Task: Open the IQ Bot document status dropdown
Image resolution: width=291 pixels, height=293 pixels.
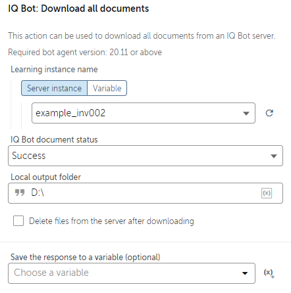Action: coord(145,156)
